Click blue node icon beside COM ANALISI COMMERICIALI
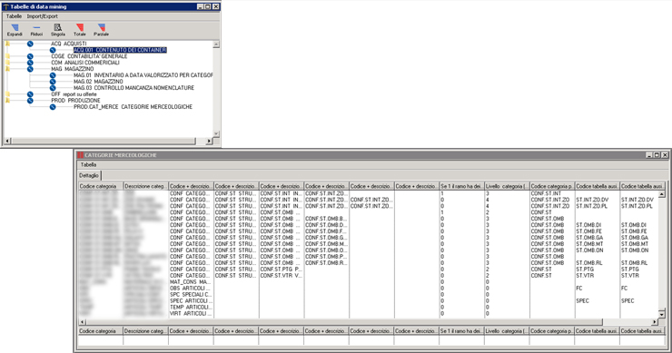 (30, 63)
